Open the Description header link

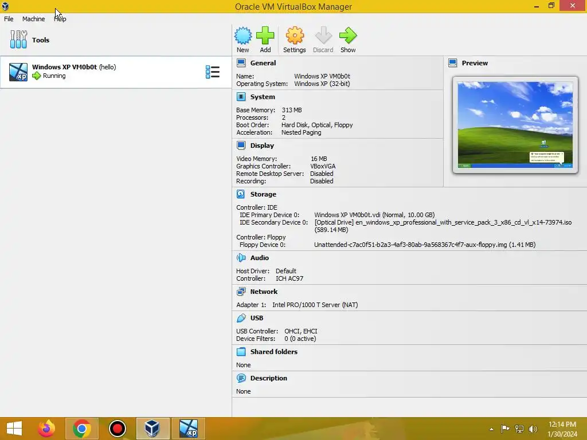click(x=268, y=378)
